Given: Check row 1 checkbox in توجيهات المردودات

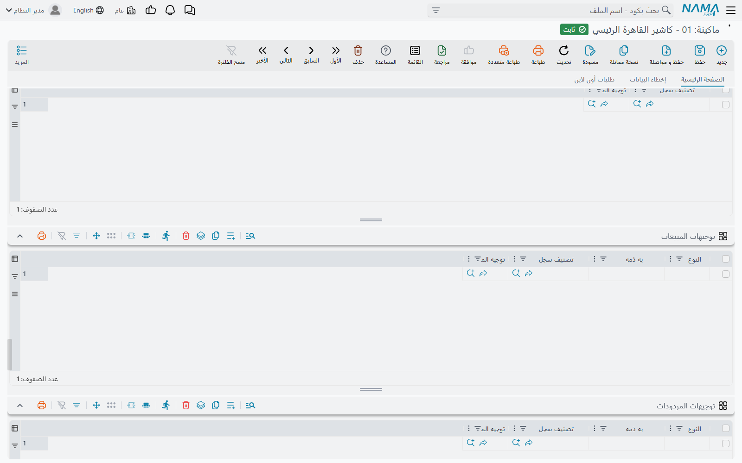Looking at the screenshot, I should (x=726, y=444).
